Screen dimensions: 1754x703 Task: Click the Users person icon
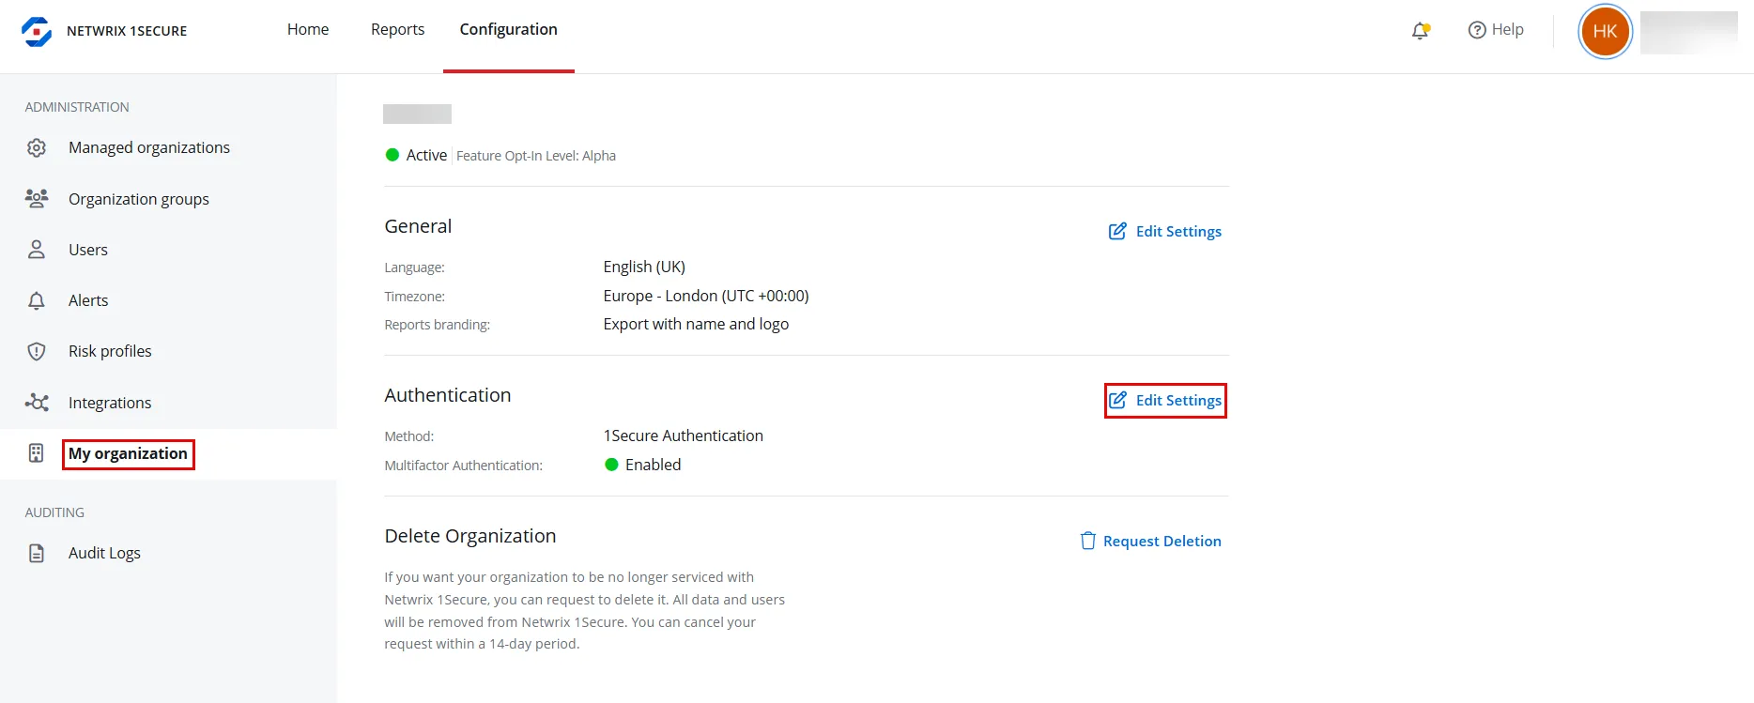pyautogui.click(x=37, y=249)
